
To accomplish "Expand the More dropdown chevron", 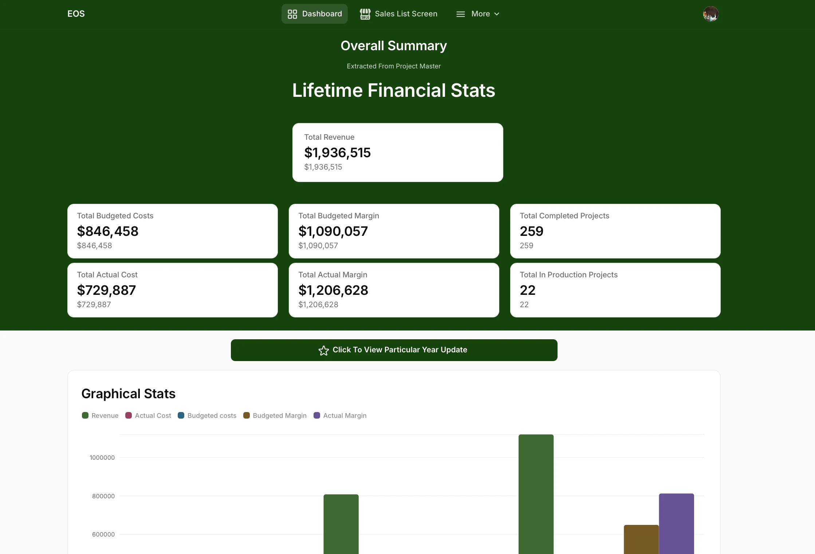I will click(x=497, y=14).
